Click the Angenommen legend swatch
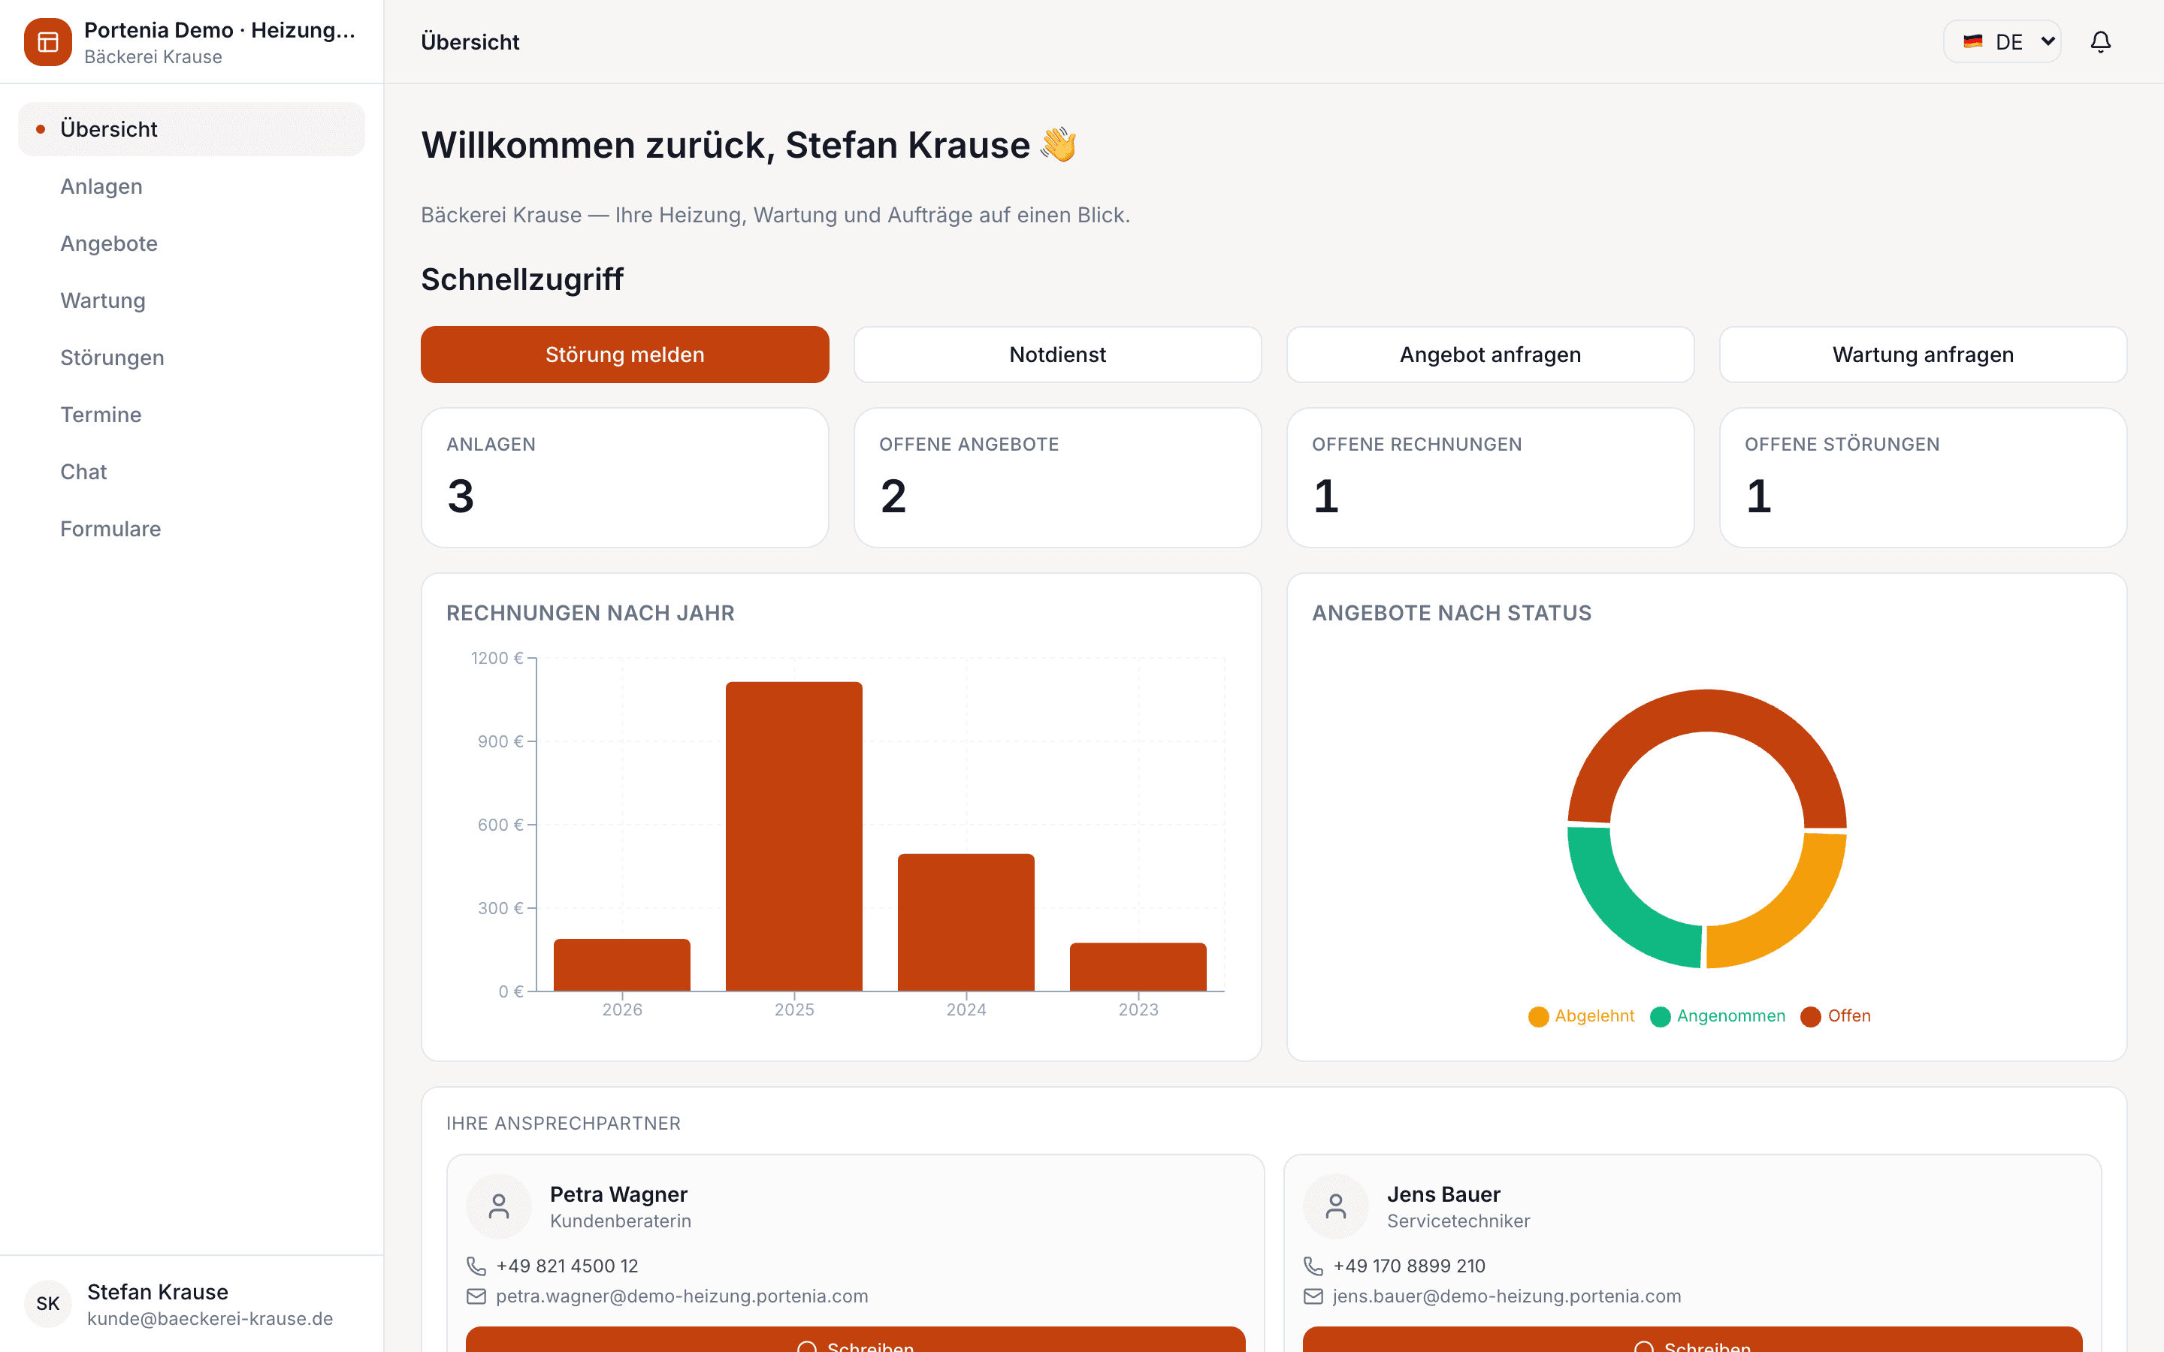The image size is (2164, 1352). 1660,1017
